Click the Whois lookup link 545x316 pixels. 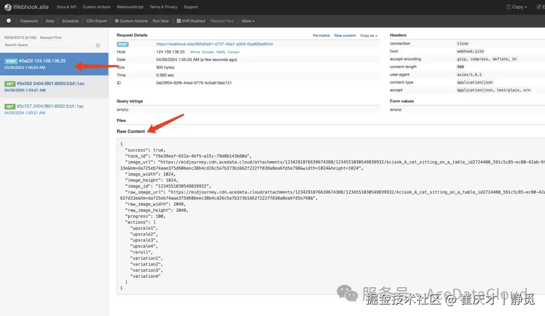pyautogui.click(x=195, y=52)
